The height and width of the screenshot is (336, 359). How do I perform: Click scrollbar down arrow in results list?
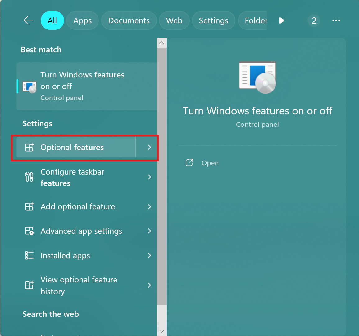point(161,331)
